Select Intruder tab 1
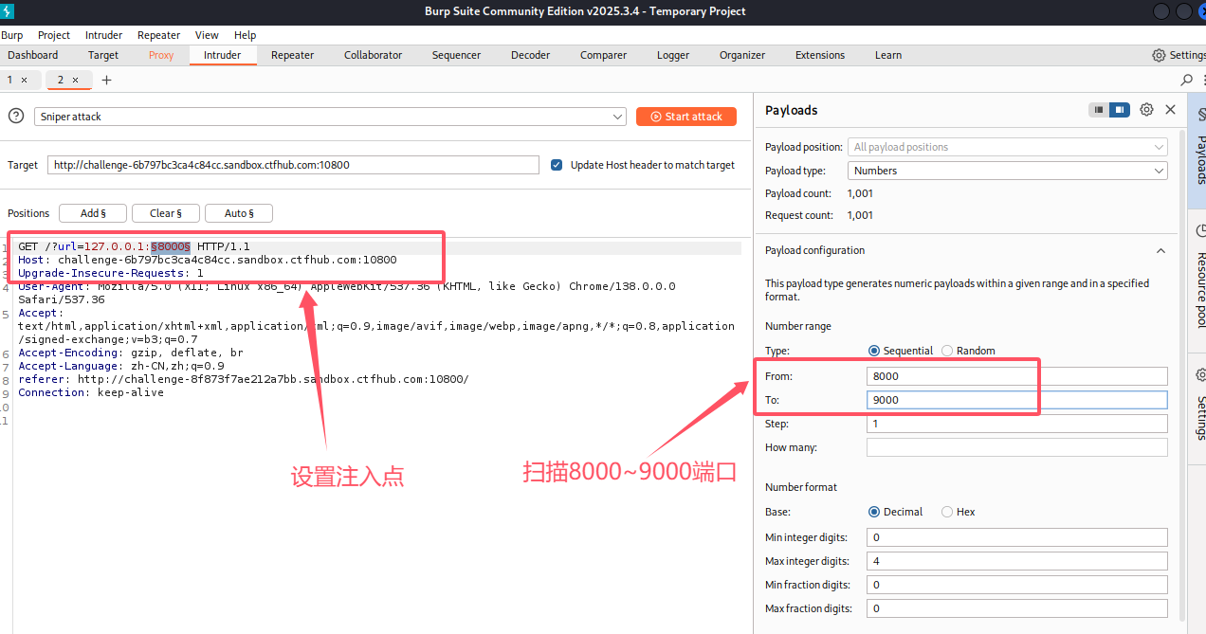Screen dimensions: 1206x634 (9, 80)
